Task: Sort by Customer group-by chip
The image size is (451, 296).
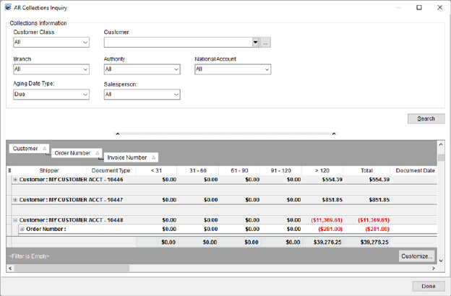Action: [29, 149]
